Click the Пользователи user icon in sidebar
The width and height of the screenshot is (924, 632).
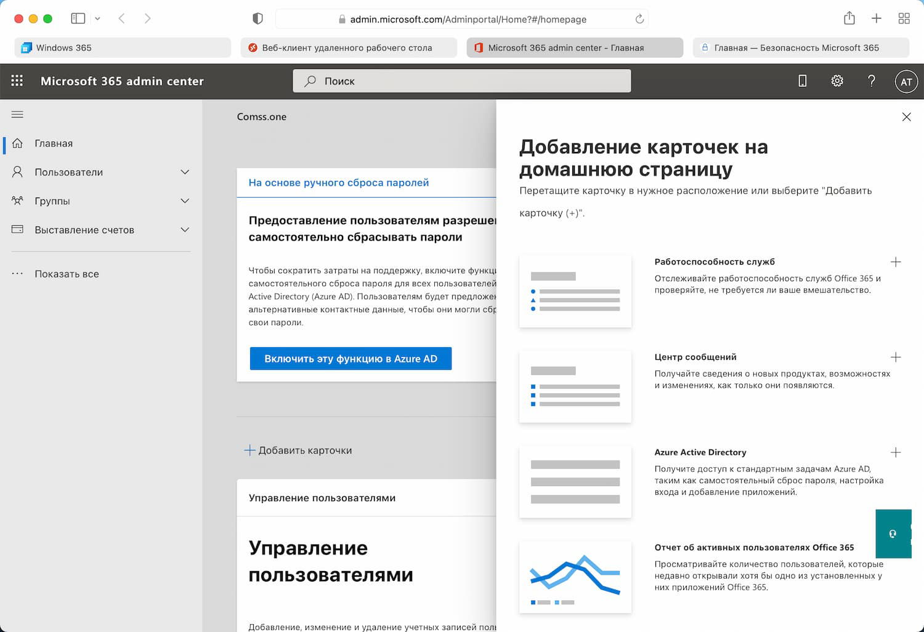pos(17,172)
